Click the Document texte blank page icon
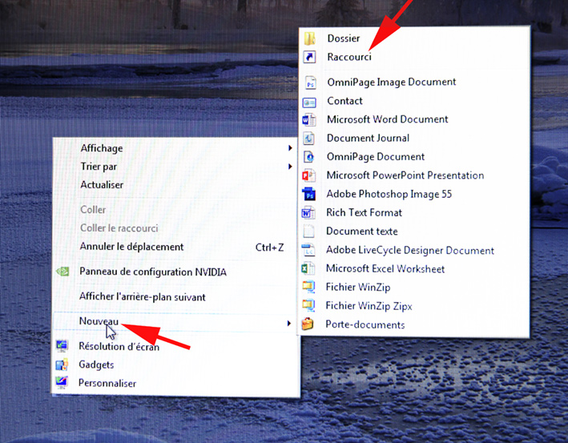568x443 pixels. click(308, 232)
